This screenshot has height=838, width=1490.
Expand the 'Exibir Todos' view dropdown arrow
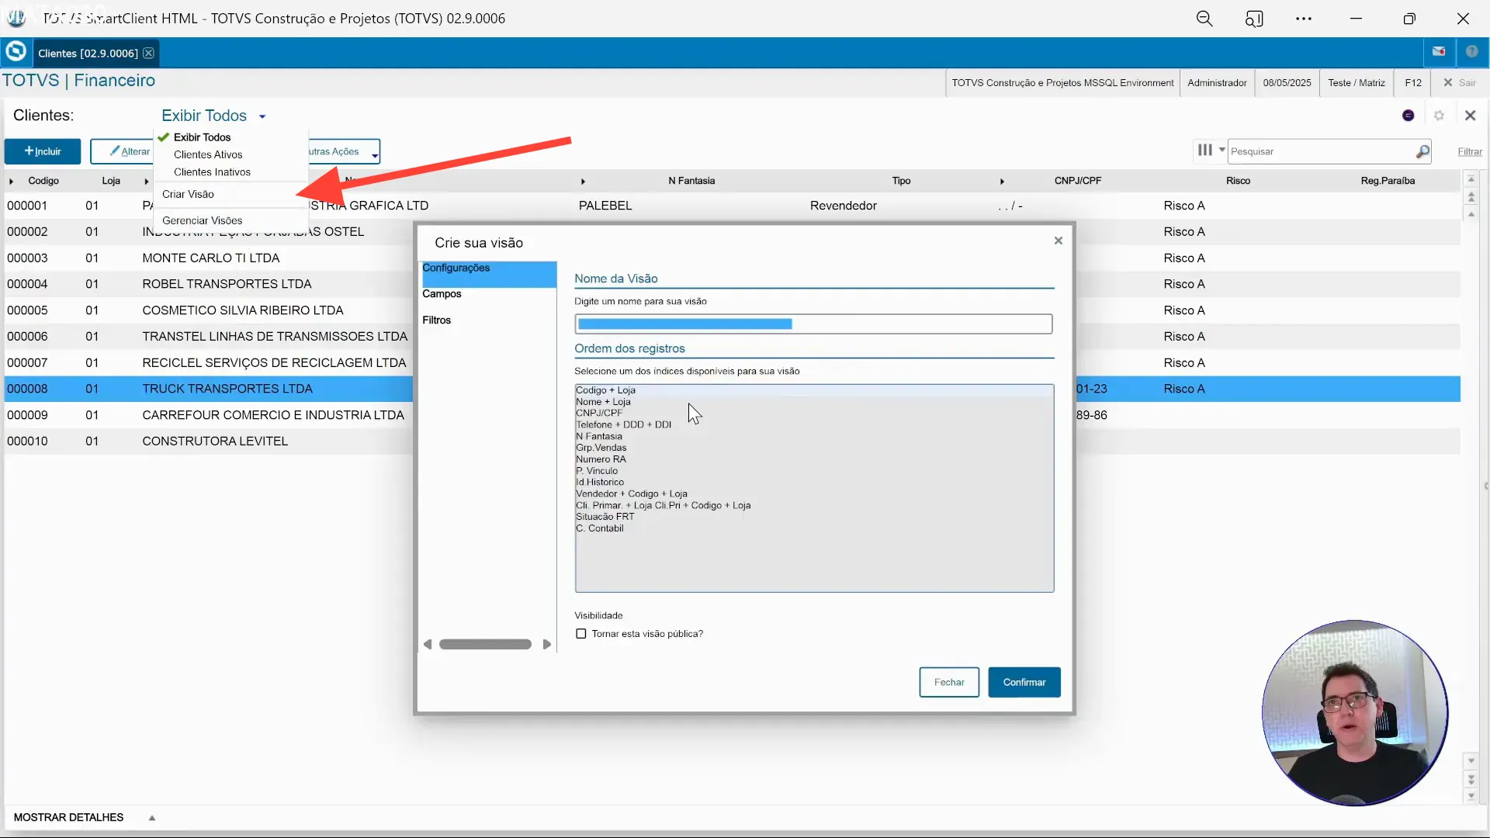tap(262, 116)
